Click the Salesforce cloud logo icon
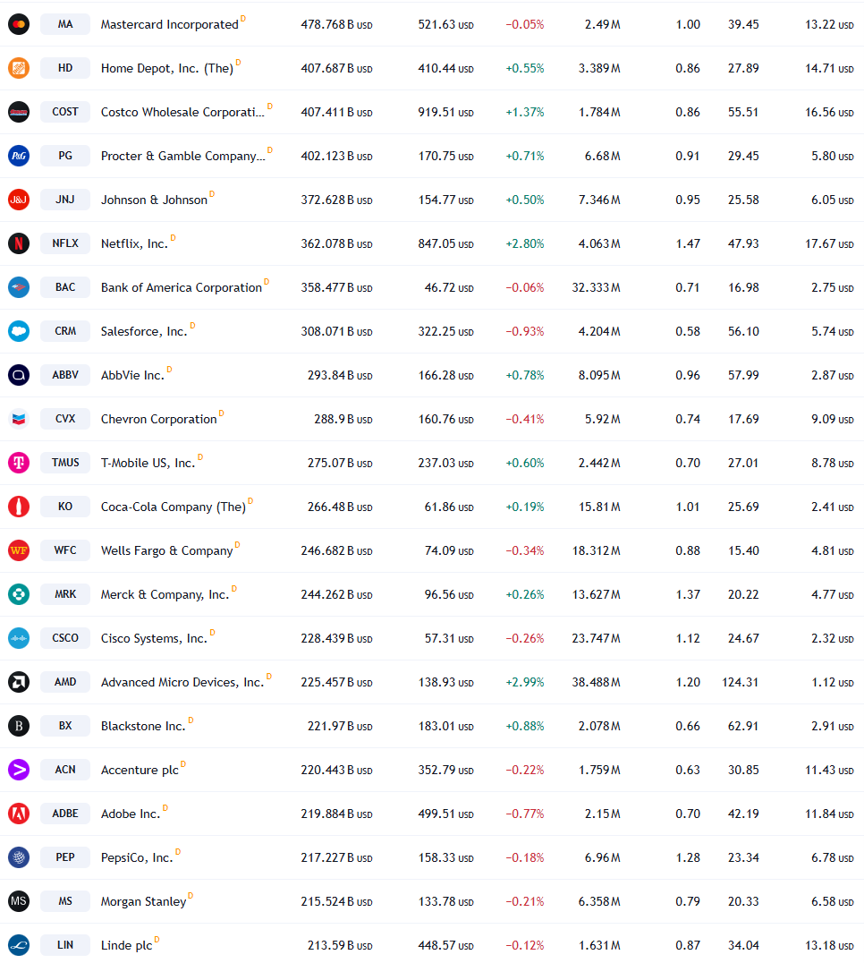864x963 pixels. pyautogui.click(x=19, y=331)
